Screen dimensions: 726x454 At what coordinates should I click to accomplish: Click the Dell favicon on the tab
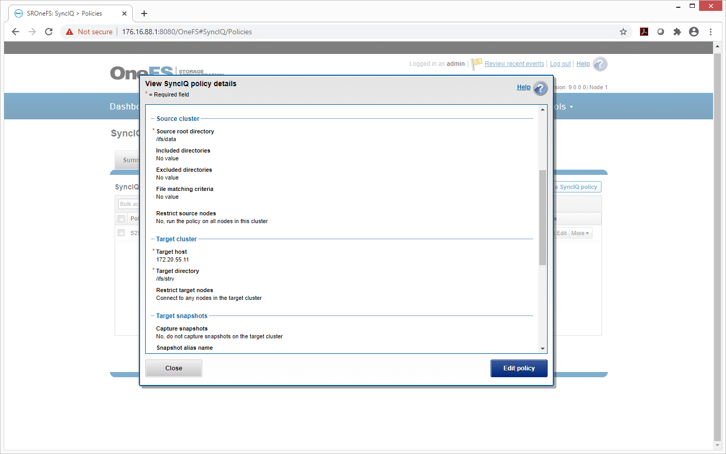pyautogui.click(x=19, y=13)
